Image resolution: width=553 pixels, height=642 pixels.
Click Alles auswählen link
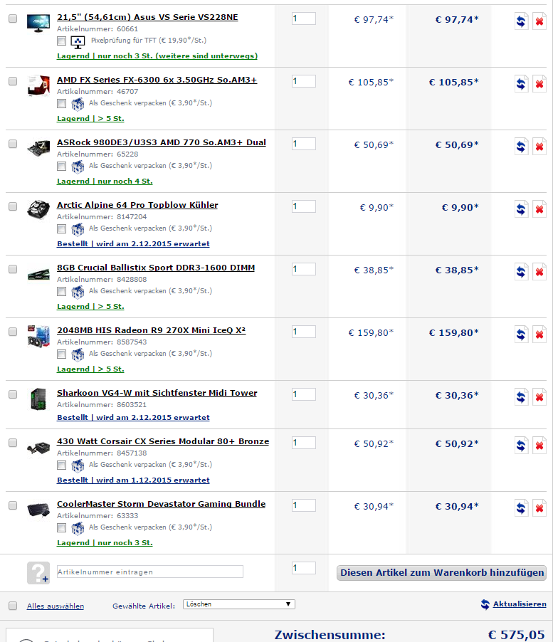tap(56, 606)
